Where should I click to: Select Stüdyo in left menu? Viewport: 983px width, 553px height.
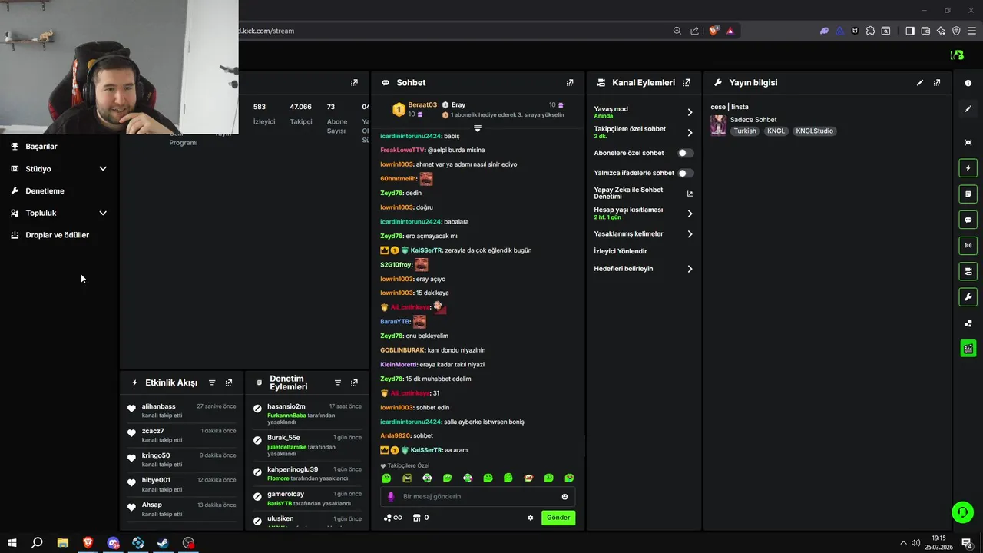[x=38, y=169]
